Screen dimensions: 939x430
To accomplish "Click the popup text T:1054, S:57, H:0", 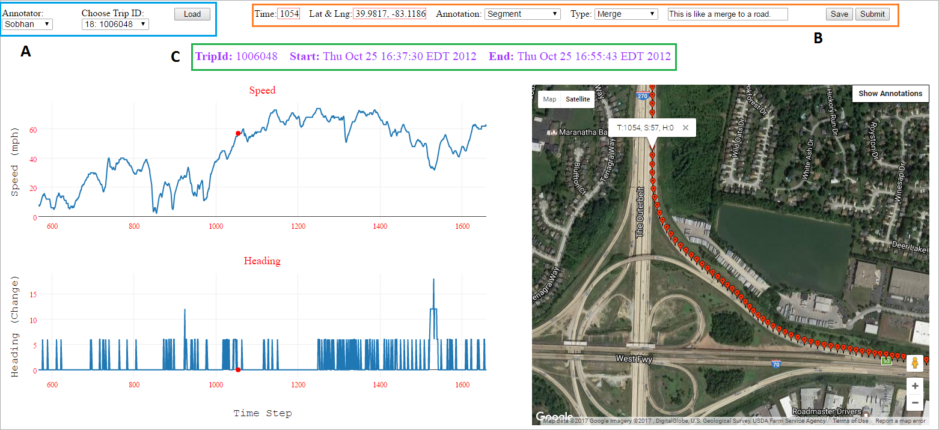I will click(645, 128).
